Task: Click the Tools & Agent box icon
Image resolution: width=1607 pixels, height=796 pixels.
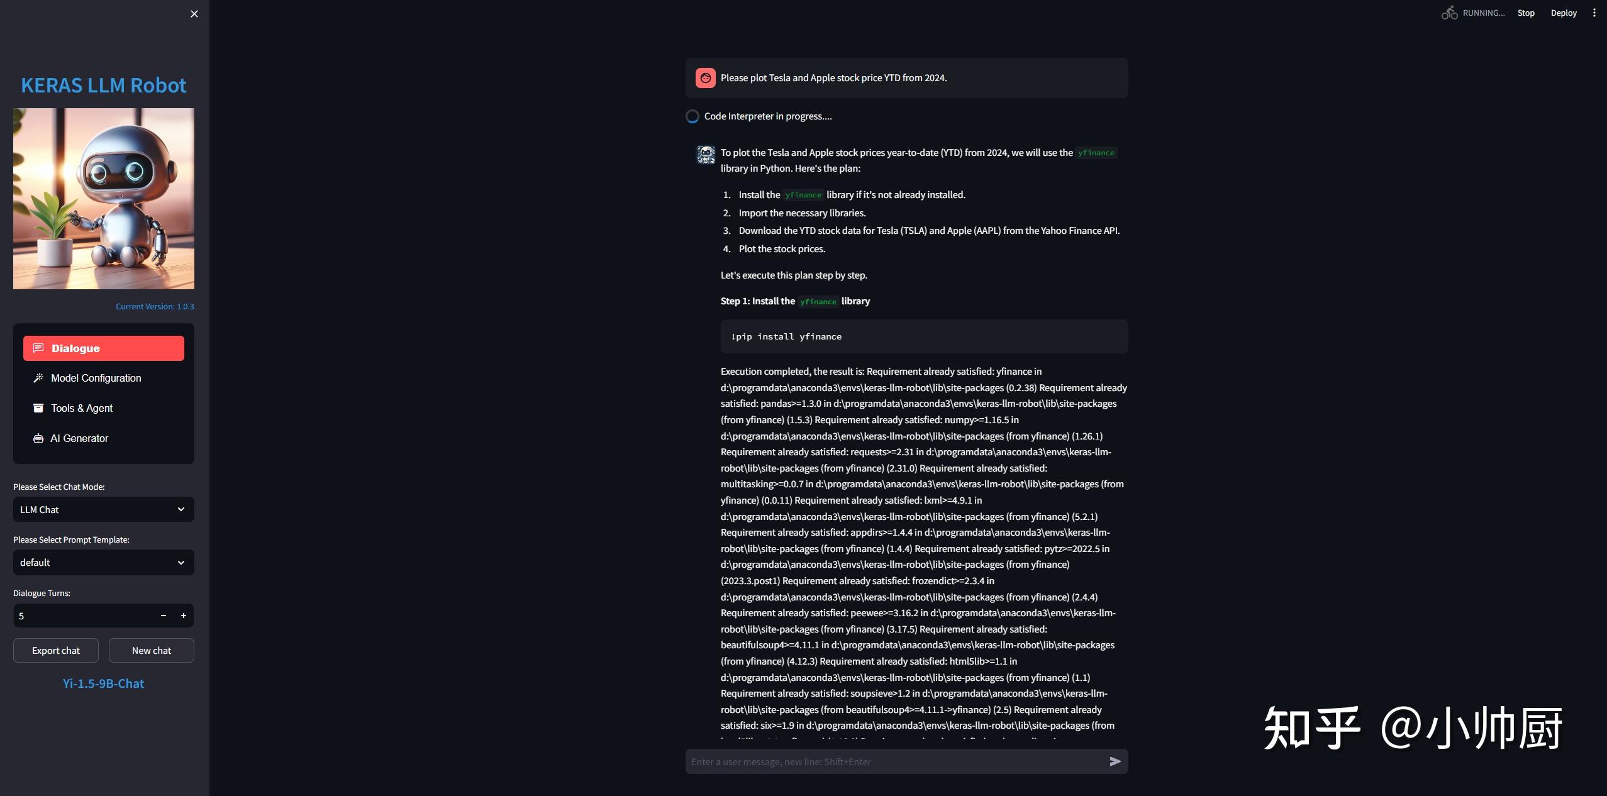Action: [x=38, y=408]
